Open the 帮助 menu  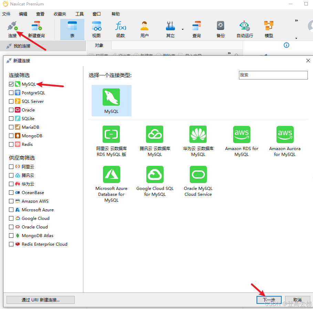point(116,14)
